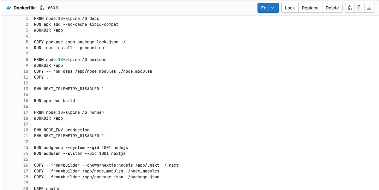Click the 660 B file size label

tap(53, 8)
